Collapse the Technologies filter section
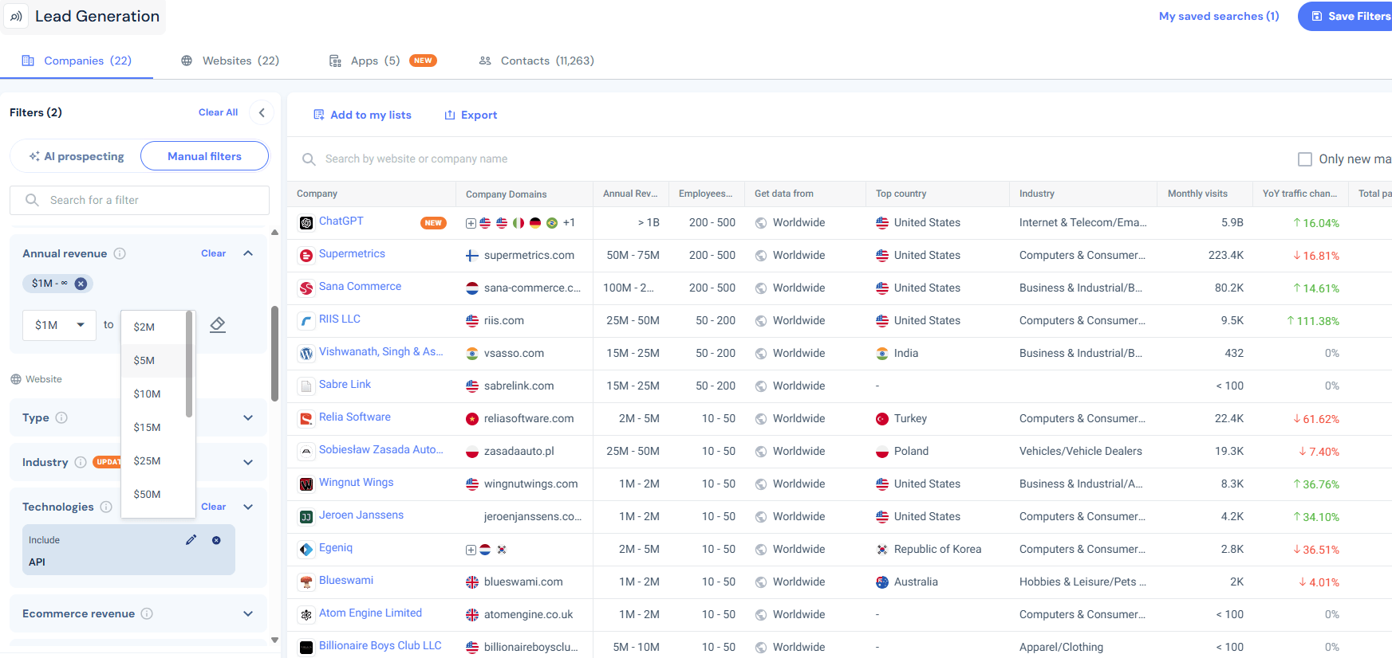 coord(248,507)
